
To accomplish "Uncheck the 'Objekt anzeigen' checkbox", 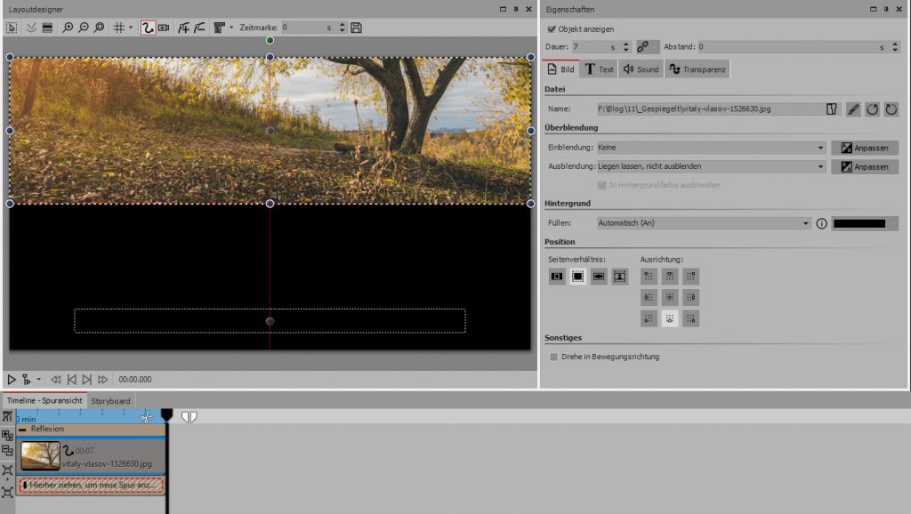I will point(552,28).
